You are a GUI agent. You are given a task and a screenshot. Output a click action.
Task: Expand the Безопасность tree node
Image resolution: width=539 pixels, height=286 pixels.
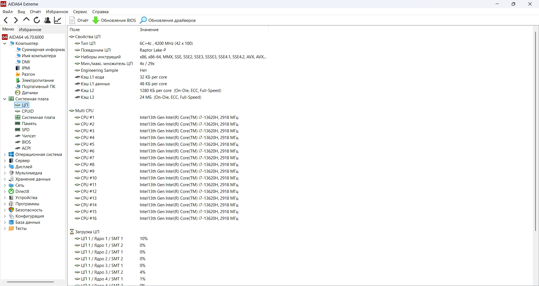coord(5,210)
